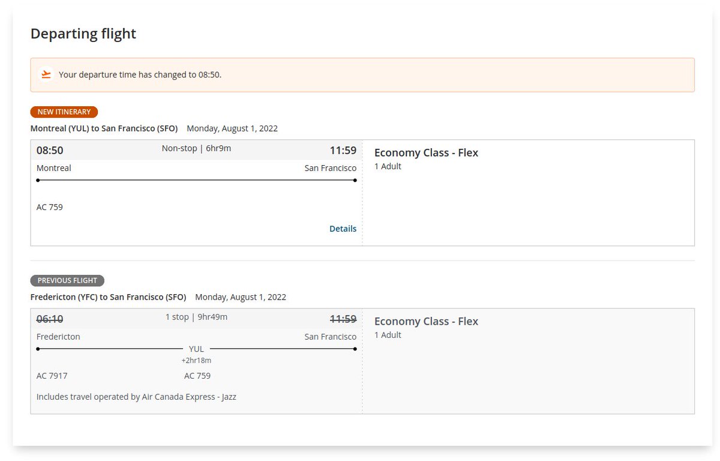Click strikethrough departure time 06:10

(x=50, y=319)
